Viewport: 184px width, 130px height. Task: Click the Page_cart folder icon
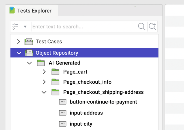click(x=55, y=72)
